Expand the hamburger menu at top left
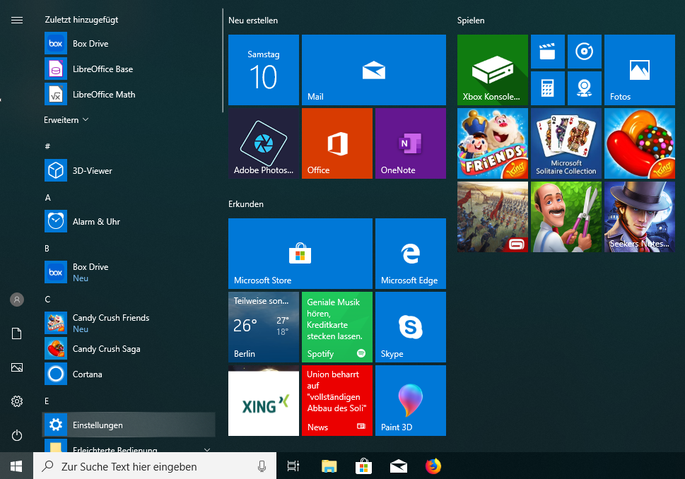 [x=17, y=20]
